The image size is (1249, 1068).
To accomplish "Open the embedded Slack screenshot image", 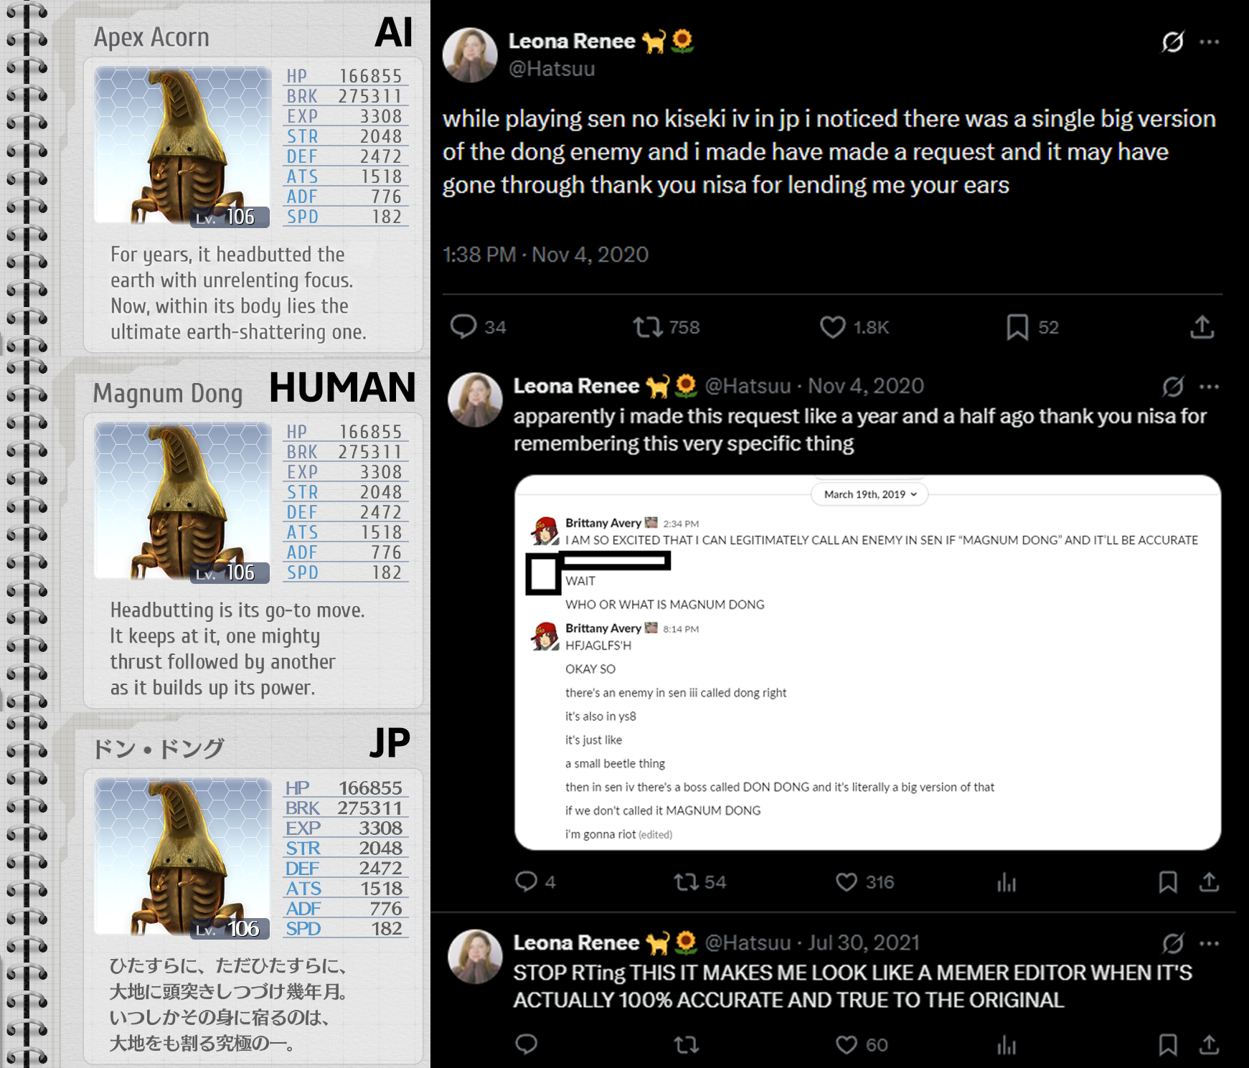I will pyautogui.click(x=867, y=662).
